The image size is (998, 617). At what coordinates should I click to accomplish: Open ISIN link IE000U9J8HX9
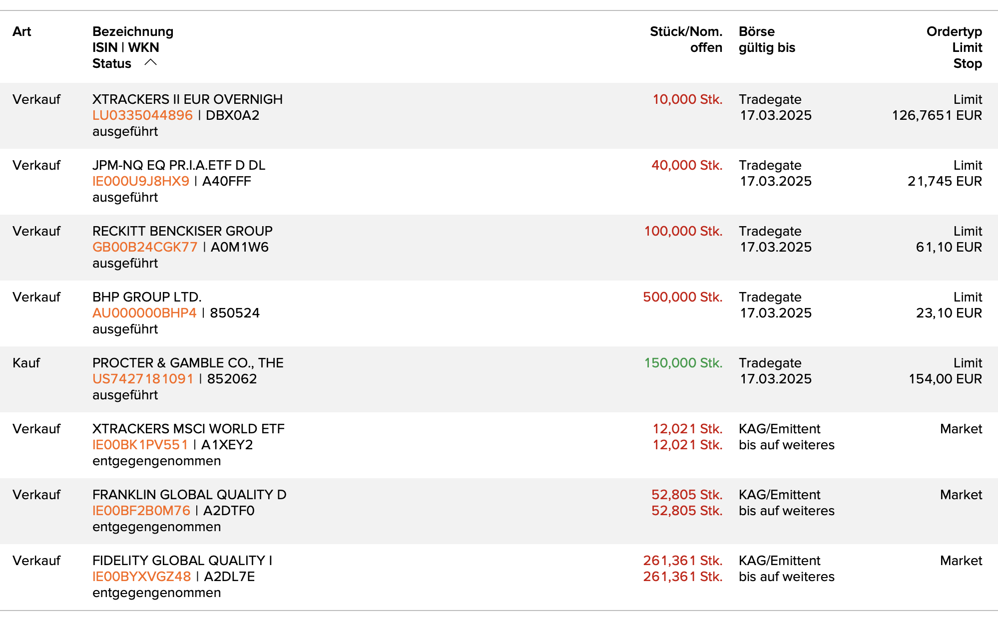point(140,181)
